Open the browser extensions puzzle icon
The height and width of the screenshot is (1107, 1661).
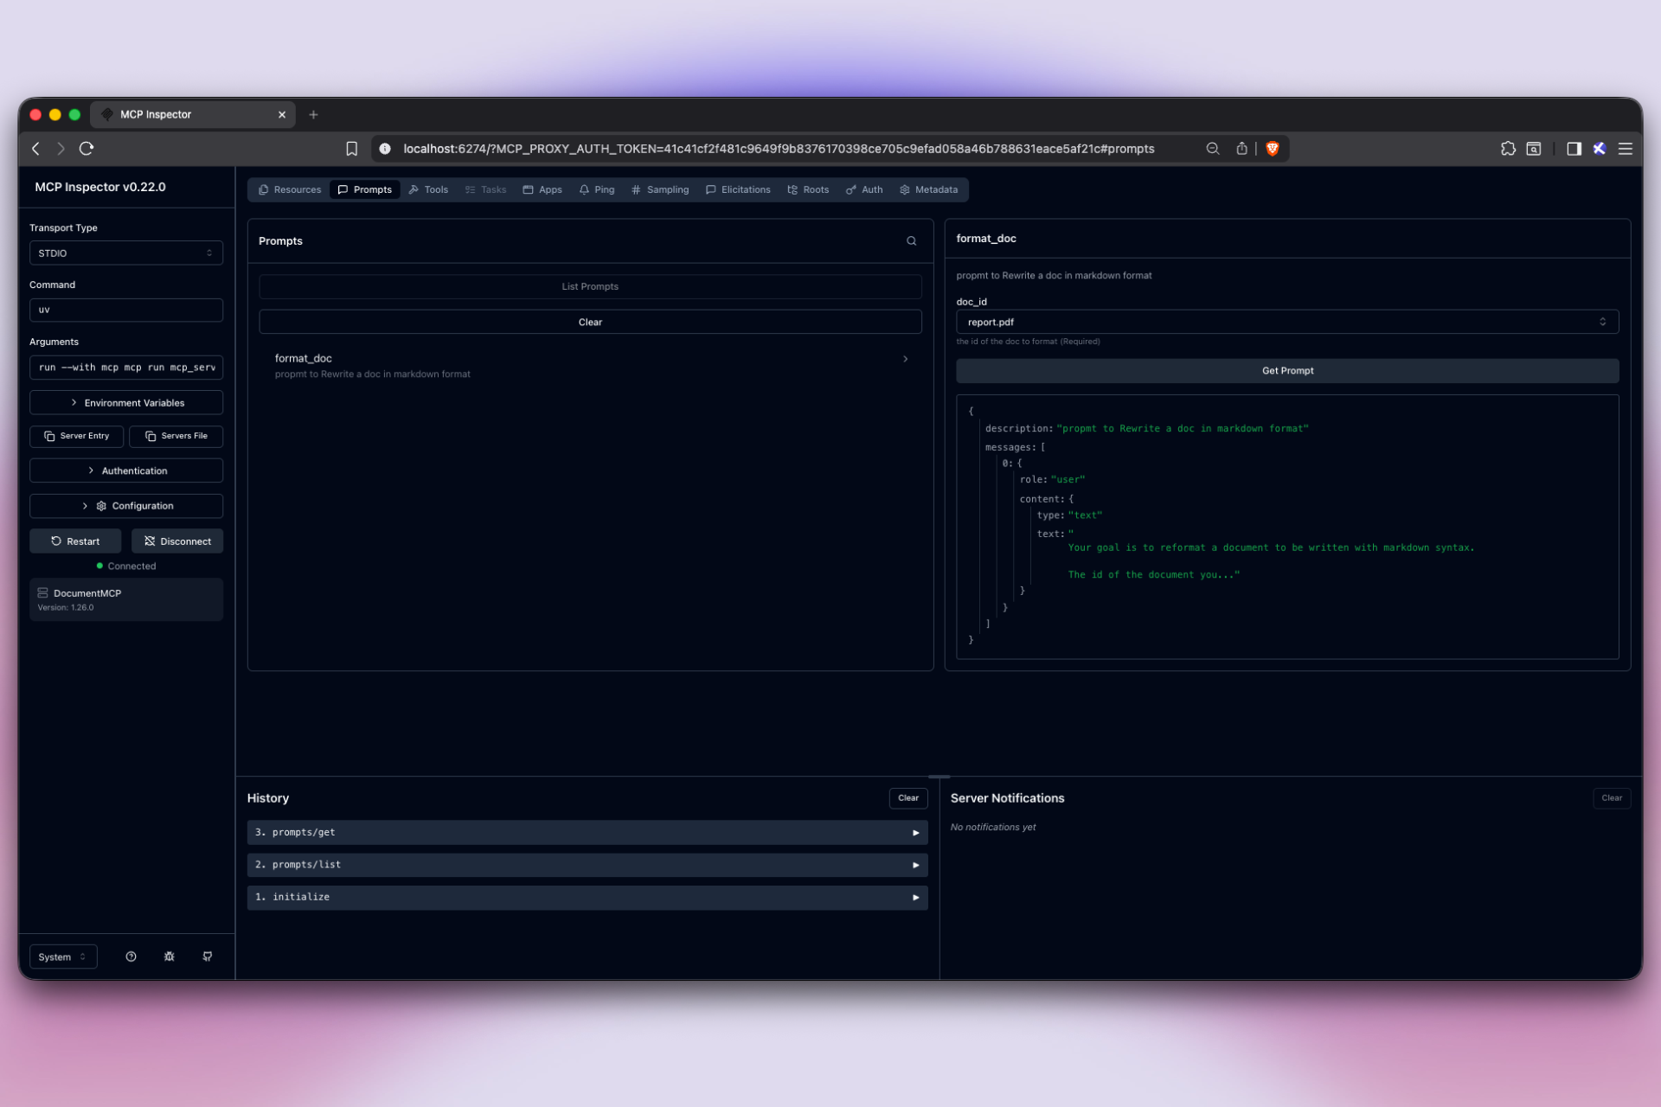coord(1508,149)
